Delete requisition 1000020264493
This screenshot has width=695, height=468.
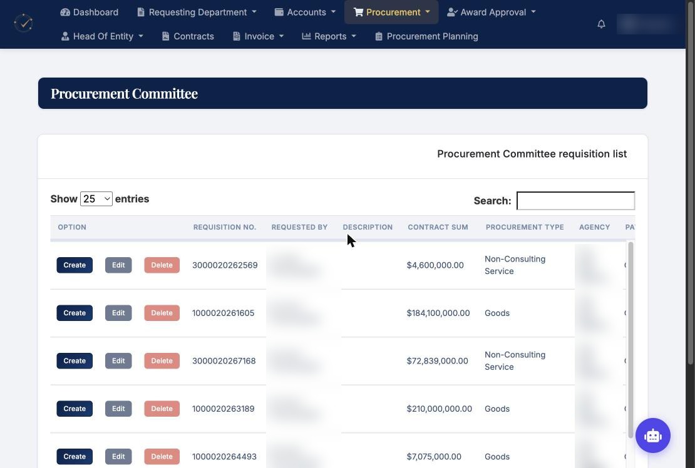pyautogui.click(x=162, y=457)
